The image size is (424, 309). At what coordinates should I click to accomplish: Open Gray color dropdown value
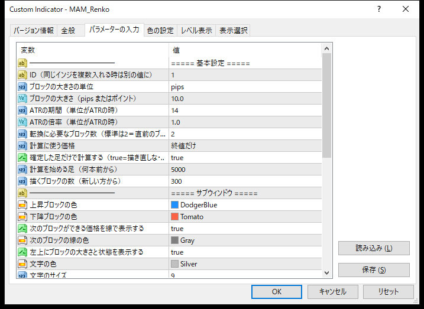point(245,240)
